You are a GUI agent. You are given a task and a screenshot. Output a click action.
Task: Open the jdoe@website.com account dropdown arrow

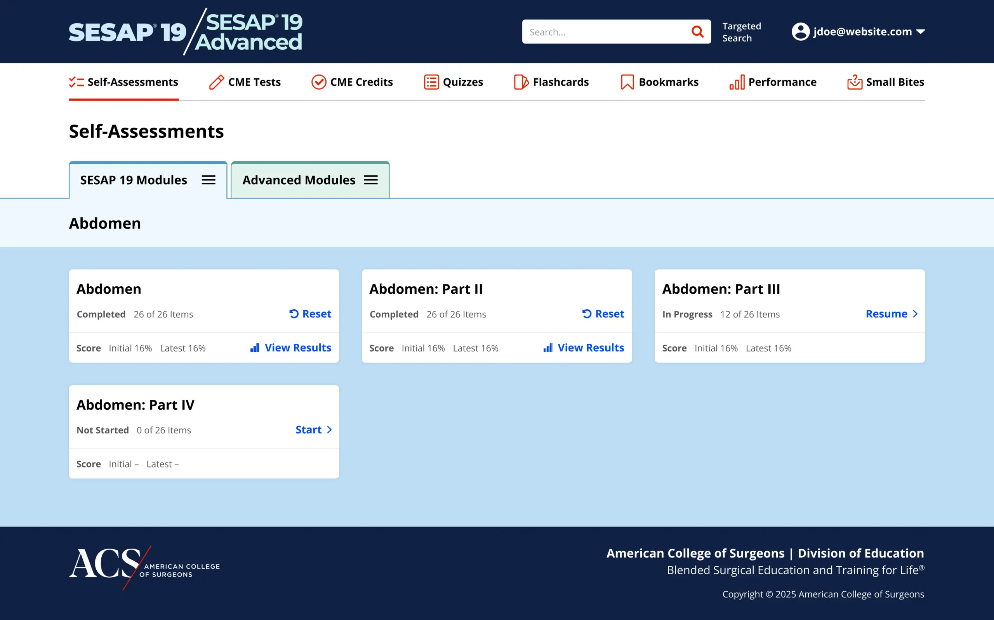coord(920,31)
